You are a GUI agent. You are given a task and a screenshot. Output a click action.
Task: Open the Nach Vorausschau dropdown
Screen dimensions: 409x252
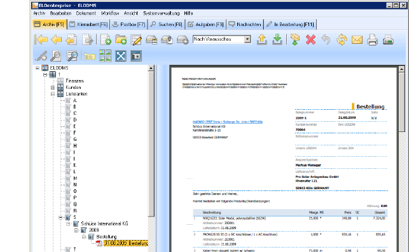tap(247, 39)
